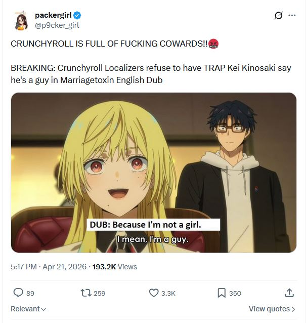Viewport: 306px width, 323px height.
Task: Bookmark the post with the bookmark icon
Action: (222, 293)
